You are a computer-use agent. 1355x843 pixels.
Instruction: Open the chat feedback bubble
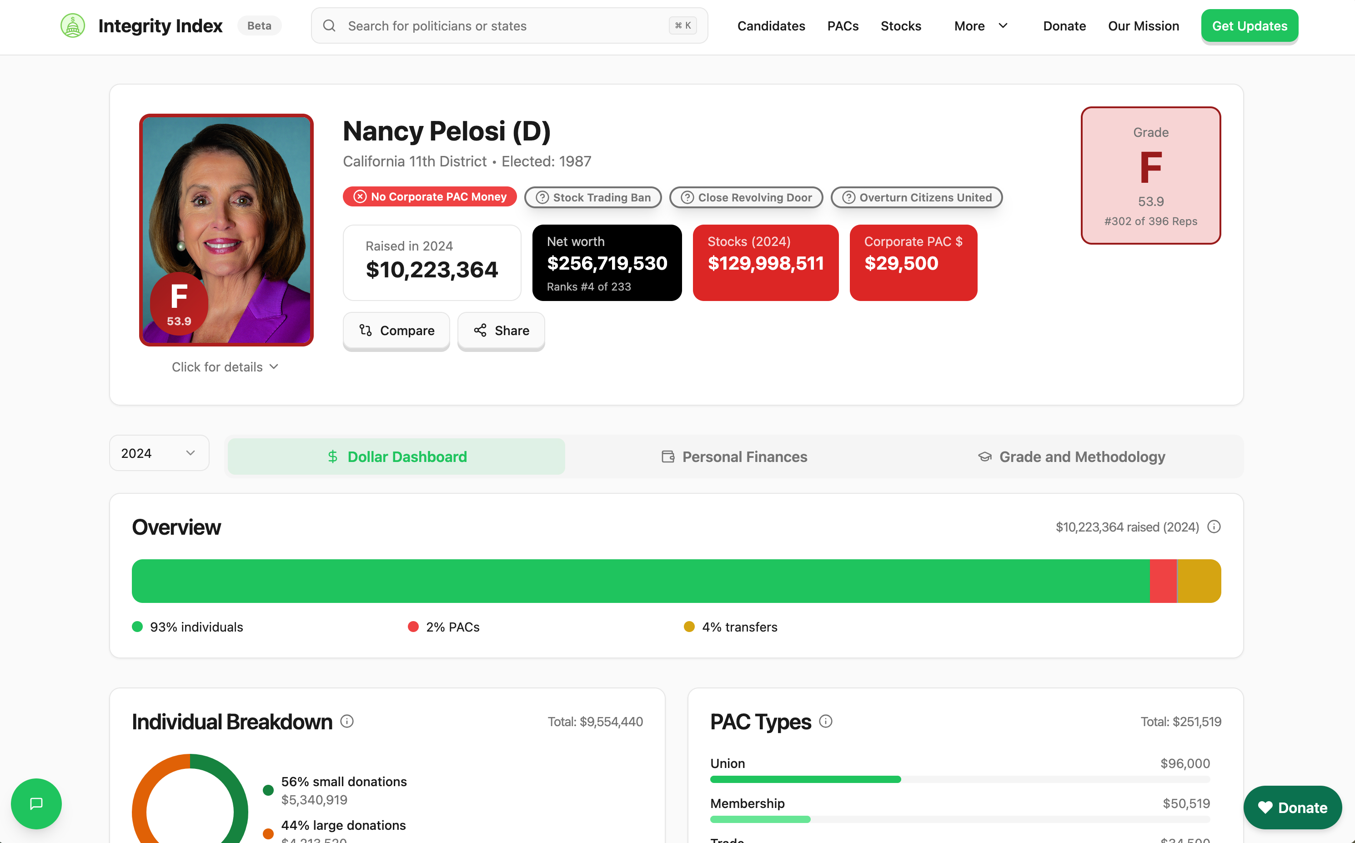click(35, 803)
